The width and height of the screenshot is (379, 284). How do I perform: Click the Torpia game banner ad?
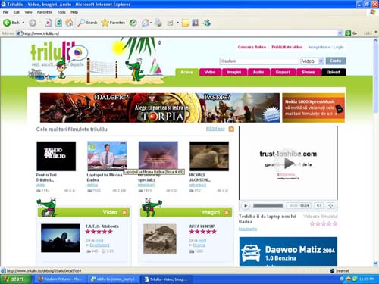pyautogui.click(x=160, y=108)
